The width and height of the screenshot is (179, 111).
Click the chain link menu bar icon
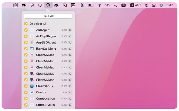tap(107, 5)
